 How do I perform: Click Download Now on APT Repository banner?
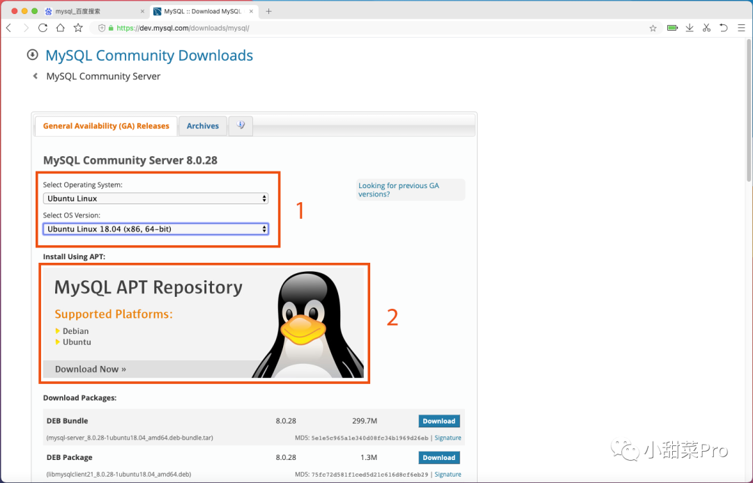tap(90, 369)
